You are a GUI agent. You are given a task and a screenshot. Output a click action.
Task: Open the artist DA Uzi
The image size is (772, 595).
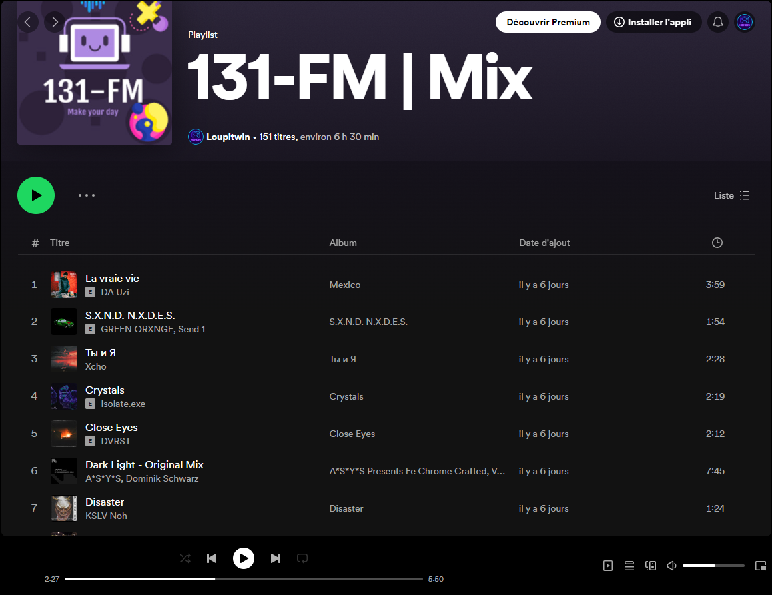click(115, 292)
